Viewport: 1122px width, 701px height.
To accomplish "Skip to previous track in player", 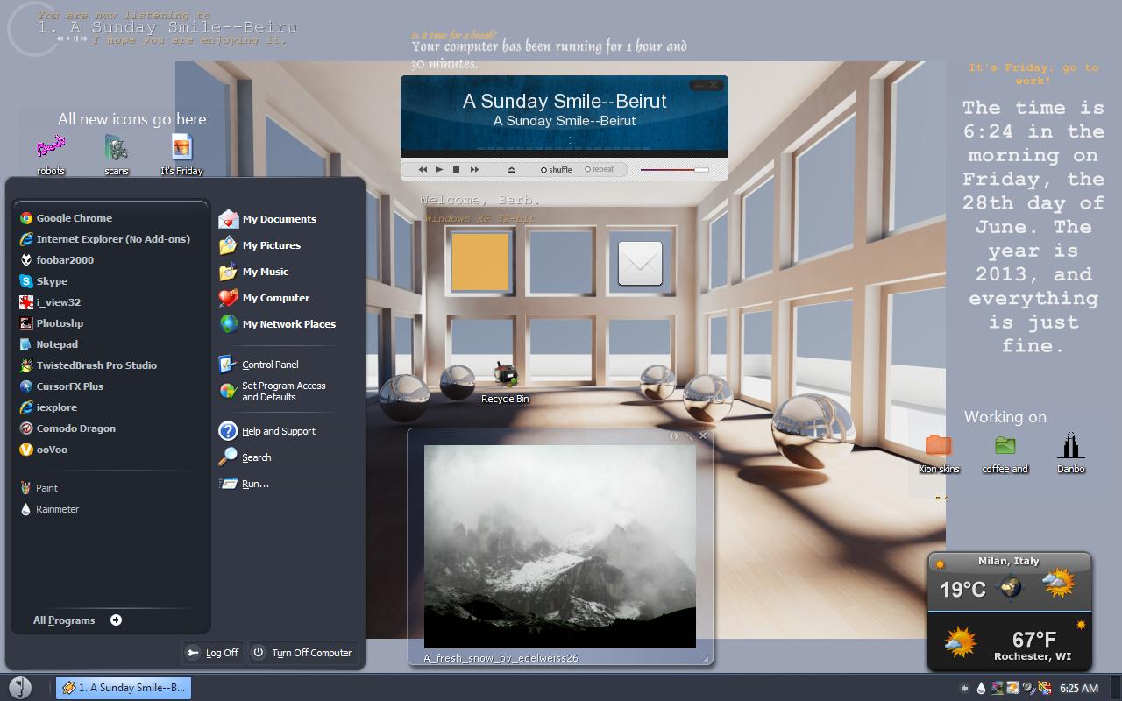I will tap(423, 169).
